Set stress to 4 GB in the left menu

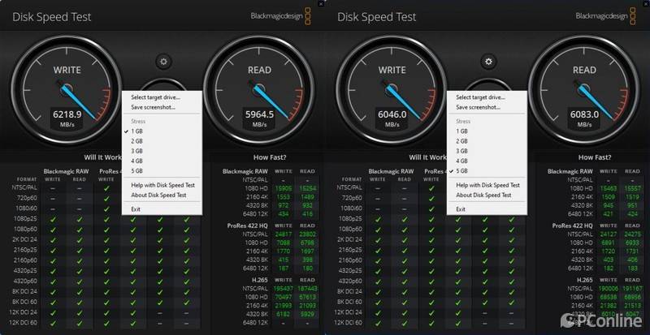pos(137,161)
